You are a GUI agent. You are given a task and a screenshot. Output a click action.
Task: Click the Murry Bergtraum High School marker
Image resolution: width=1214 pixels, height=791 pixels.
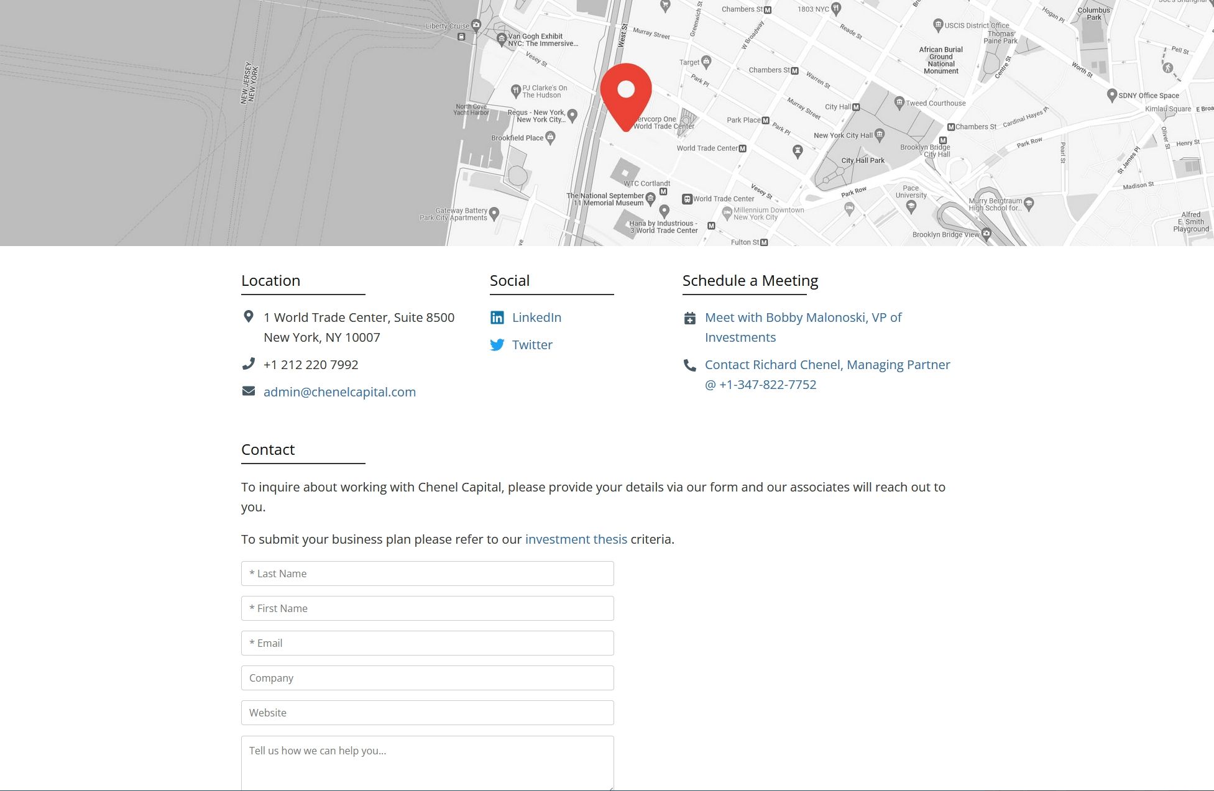(1029, 204)
